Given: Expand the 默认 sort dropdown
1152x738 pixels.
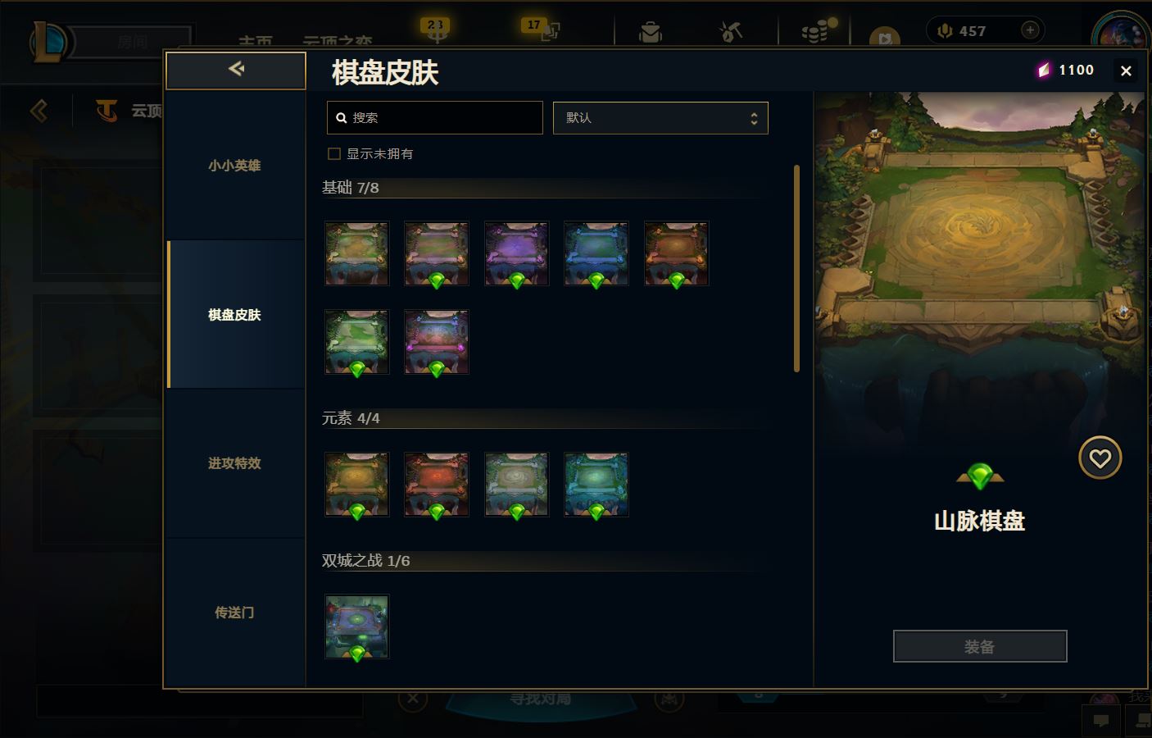Looking at the screenshot, I should tap(660, 118).
